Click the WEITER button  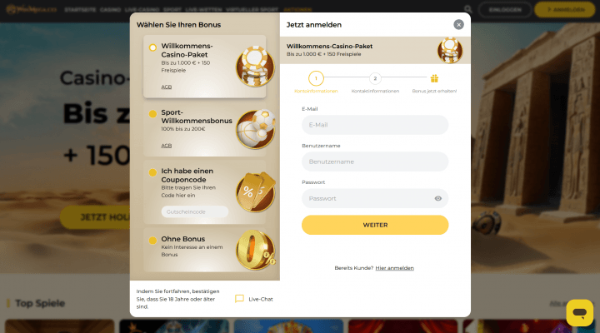[x=375, y=225]
